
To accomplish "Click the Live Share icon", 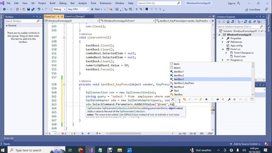I will click(x=246, y=10).
